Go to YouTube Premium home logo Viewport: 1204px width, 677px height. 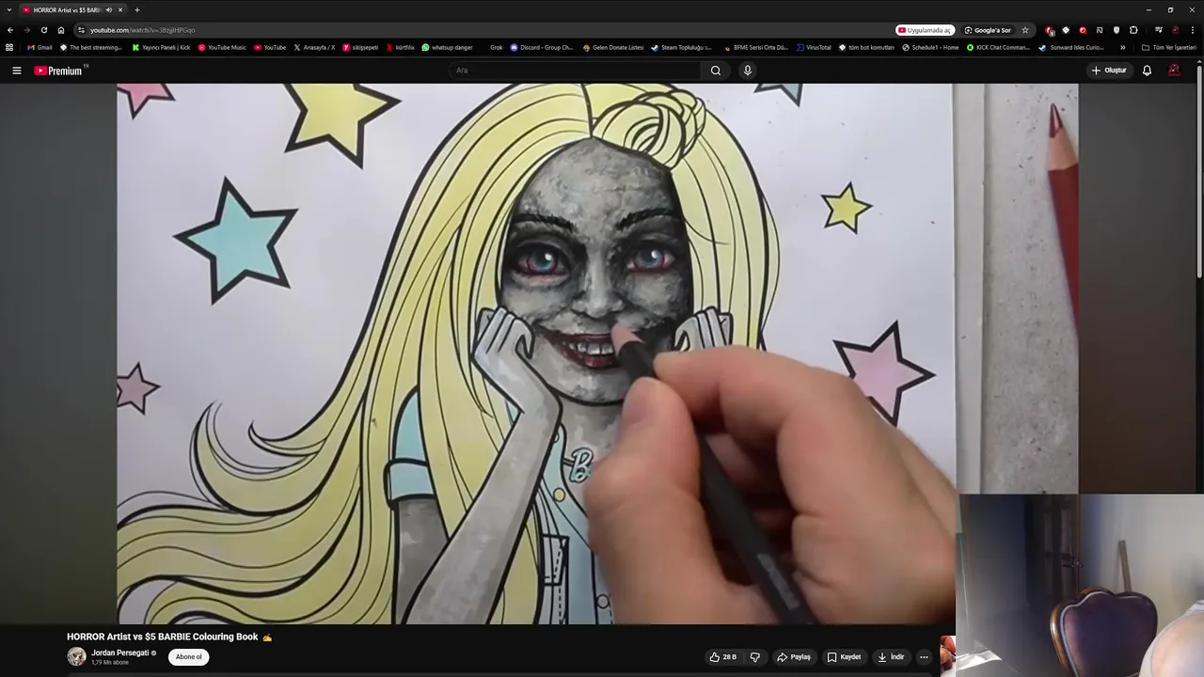58,71
